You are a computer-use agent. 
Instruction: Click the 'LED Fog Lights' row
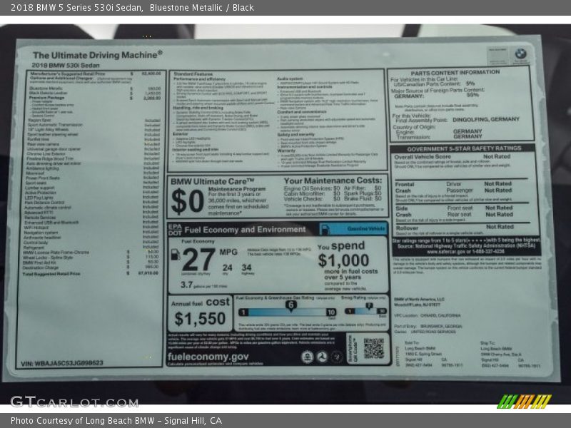(91, 198)
